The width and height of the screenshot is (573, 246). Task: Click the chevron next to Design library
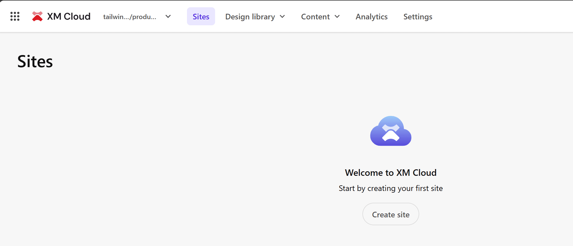click(283, 17)
